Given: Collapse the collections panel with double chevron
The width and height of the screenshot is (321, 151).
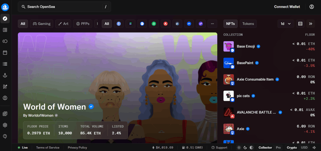Looking at the screenshot, I should 310,23.
